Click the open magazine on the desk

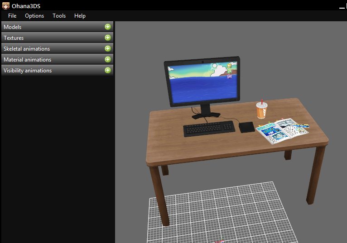[x=280, y=130]
